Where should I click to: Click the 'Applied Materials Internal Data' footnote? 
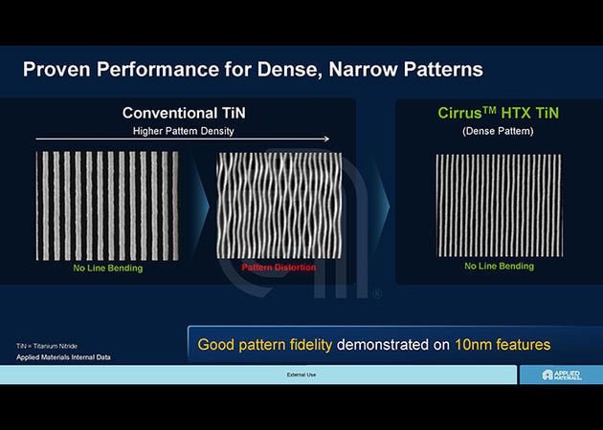pyautogui.click(x=63, y=357)
